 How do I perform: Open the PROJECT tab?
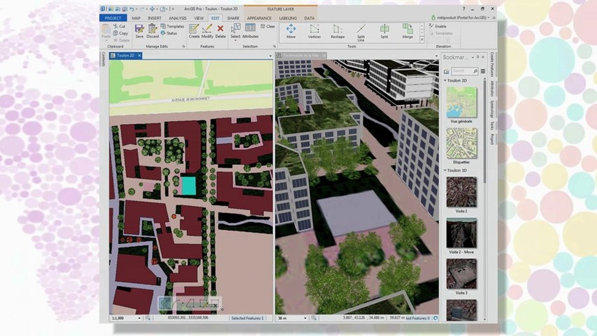(113, 18)
